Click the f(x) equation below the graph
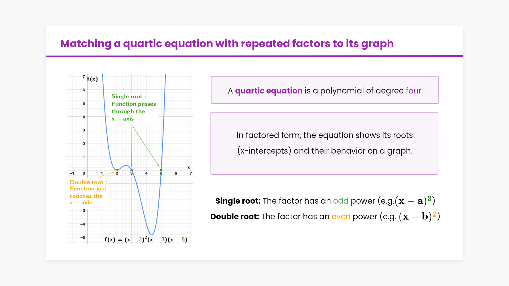This screenshot has height=286, width=509. point(146,240)
